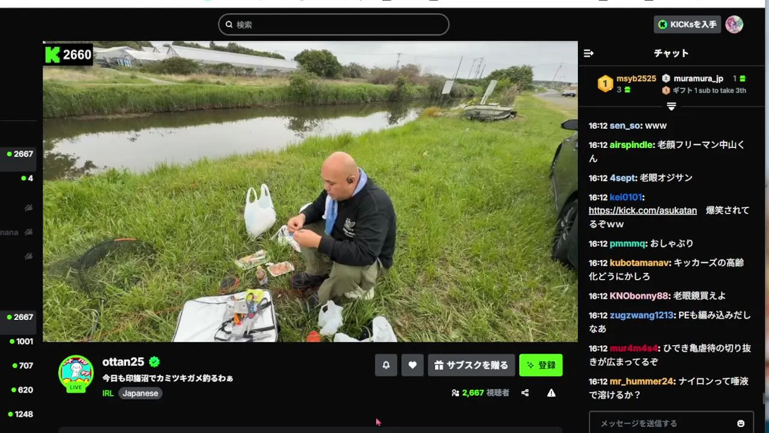Click the Kick logo on the video
Image resolution: width=769 pixels, height=433 pixels.
coord(53,55)
